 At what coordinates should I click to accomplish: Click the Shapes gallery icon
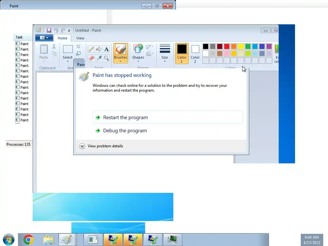click(x=138, y=49)
